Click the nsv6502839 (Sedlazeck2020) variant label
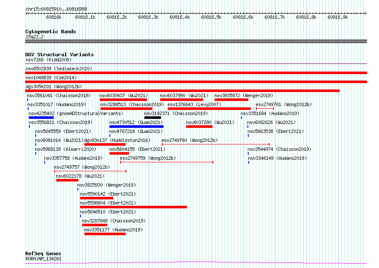The image size is (379, 268). coord(59,69)
